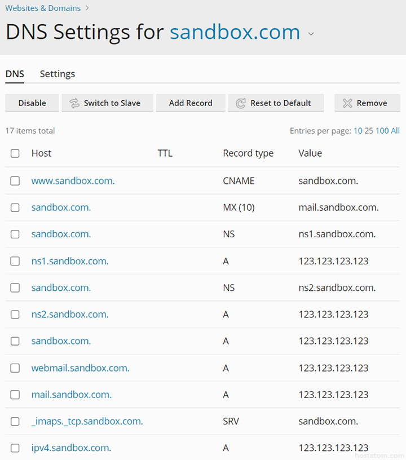Select checkbox for webmail.sandbox.com. row

(15, 368)
